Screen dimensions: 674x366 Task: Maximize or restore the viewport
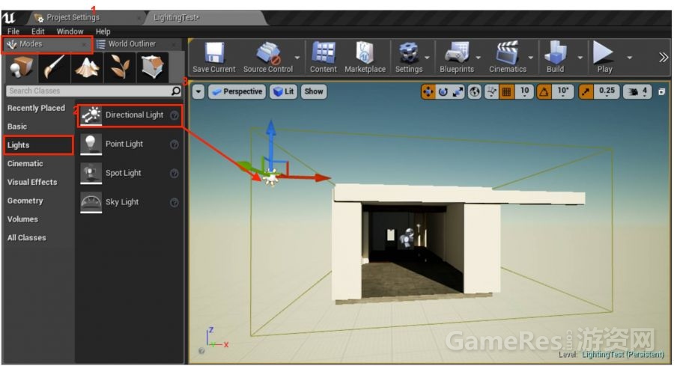click(x=661, y=91)
